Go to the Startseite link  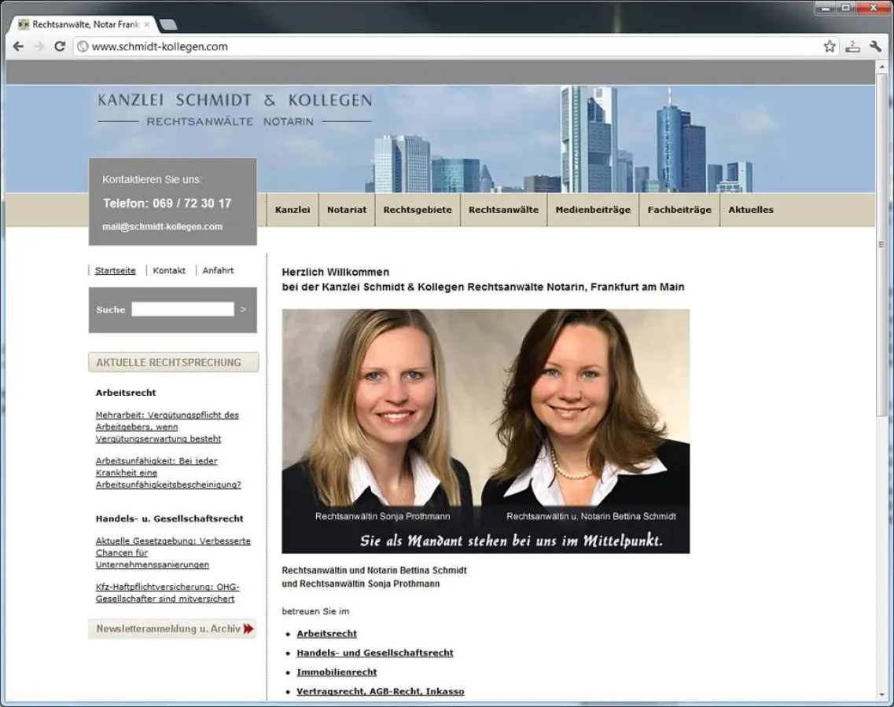114,270
